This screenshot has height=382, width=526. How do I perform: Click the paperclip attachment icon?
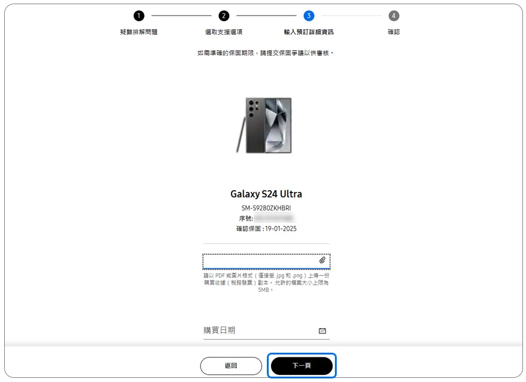tap(322, 261)
